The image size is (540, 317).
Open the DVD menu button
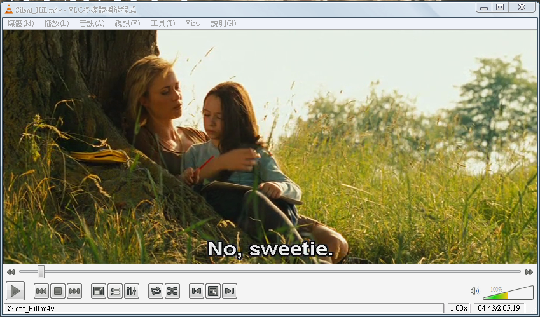coord(213,291)
